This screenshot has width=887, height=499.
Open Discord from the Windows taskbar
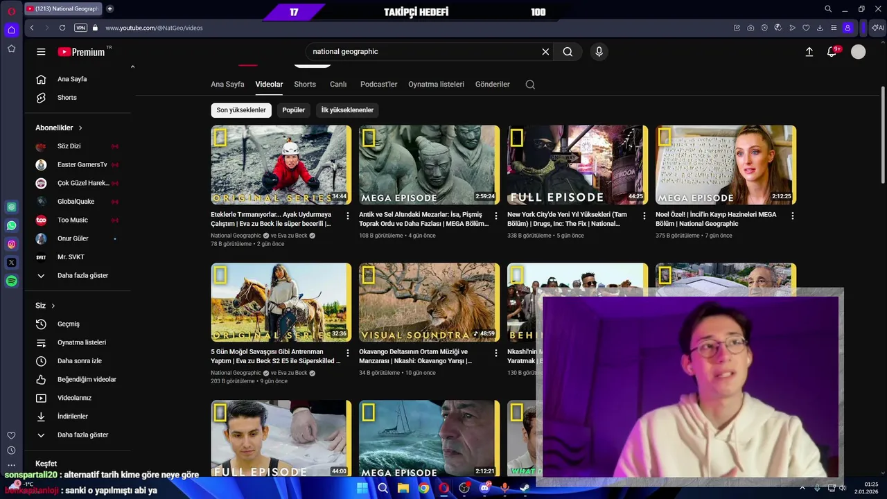[x=484, y=488]
